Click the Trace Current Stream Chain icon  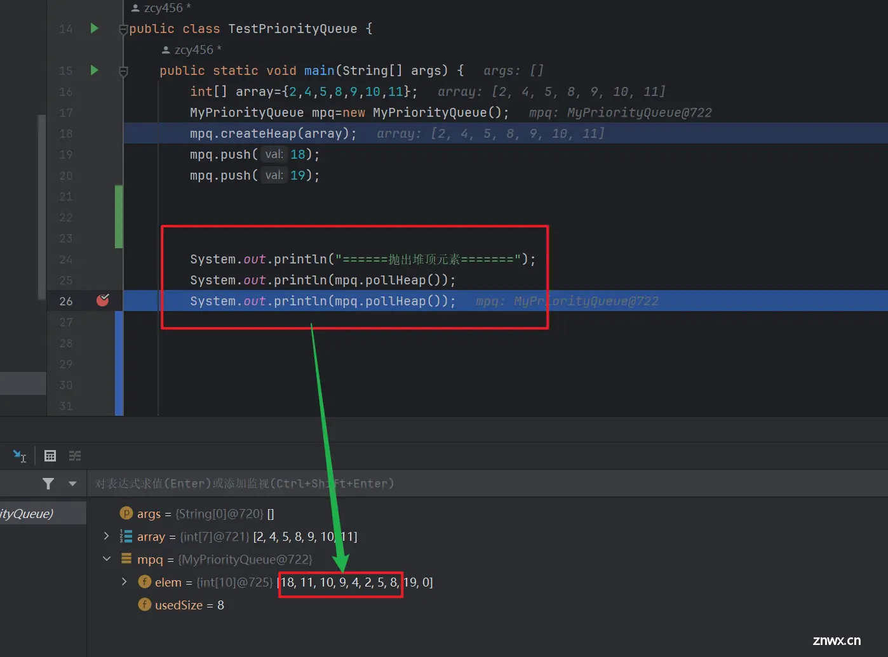pos(75,456)
